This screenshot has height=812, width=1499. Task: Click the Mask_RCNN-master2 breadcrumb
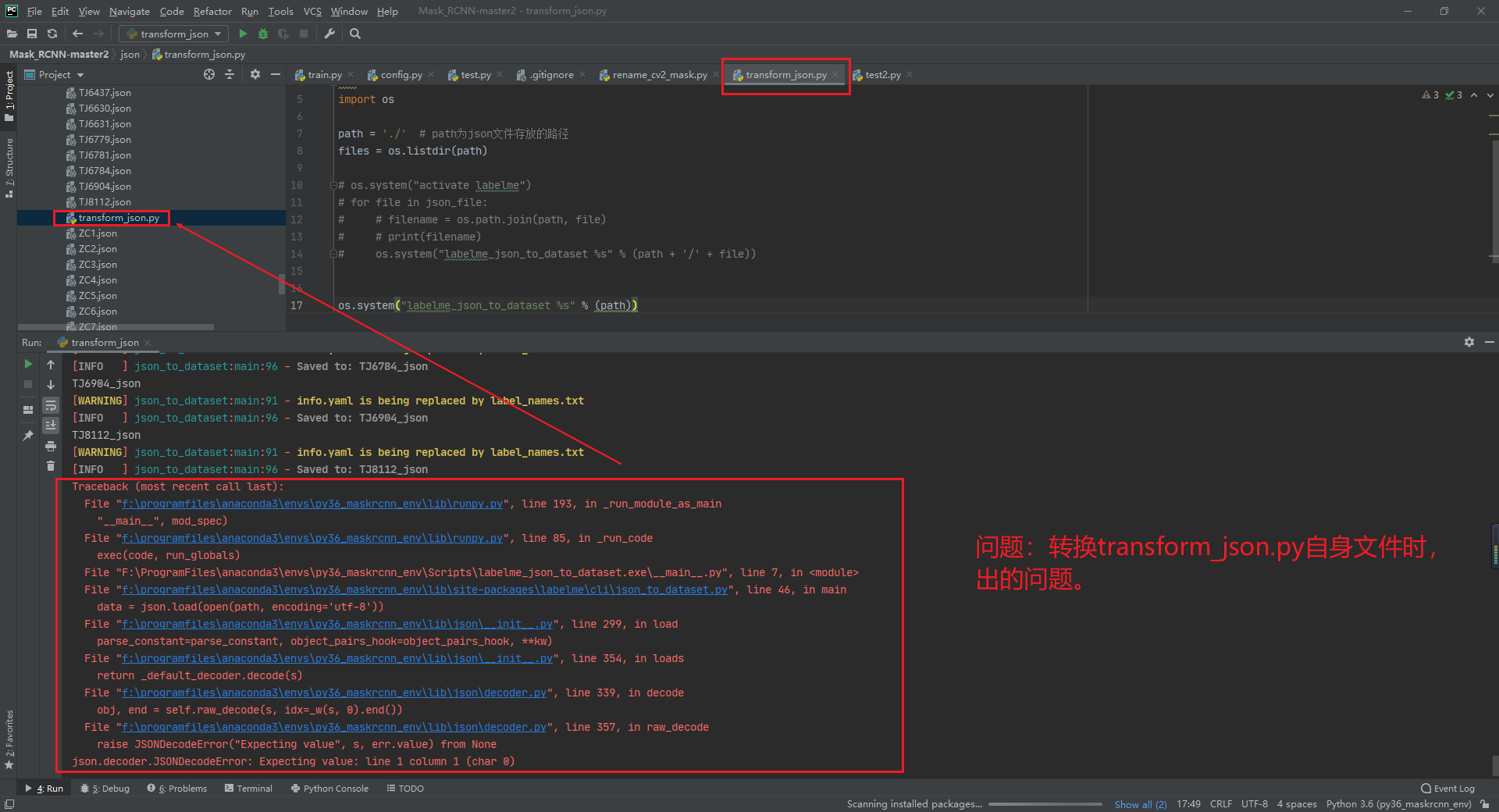[x=59, y=54]
